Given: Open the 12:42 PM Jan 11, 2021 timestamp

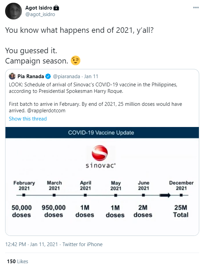Looking at the screenshot, I should (x=31, y=244).
